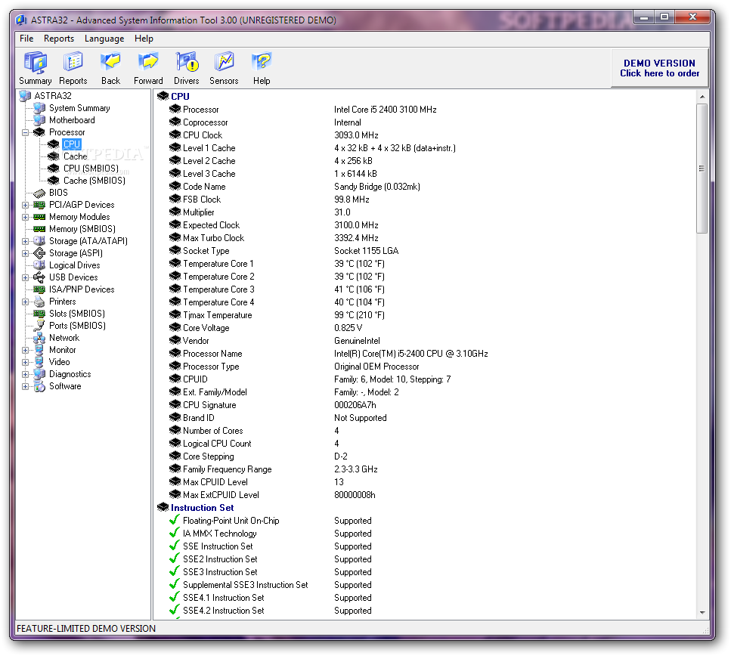
Task: Select the Max Turbo Clock row
Action: pos(274,238)
